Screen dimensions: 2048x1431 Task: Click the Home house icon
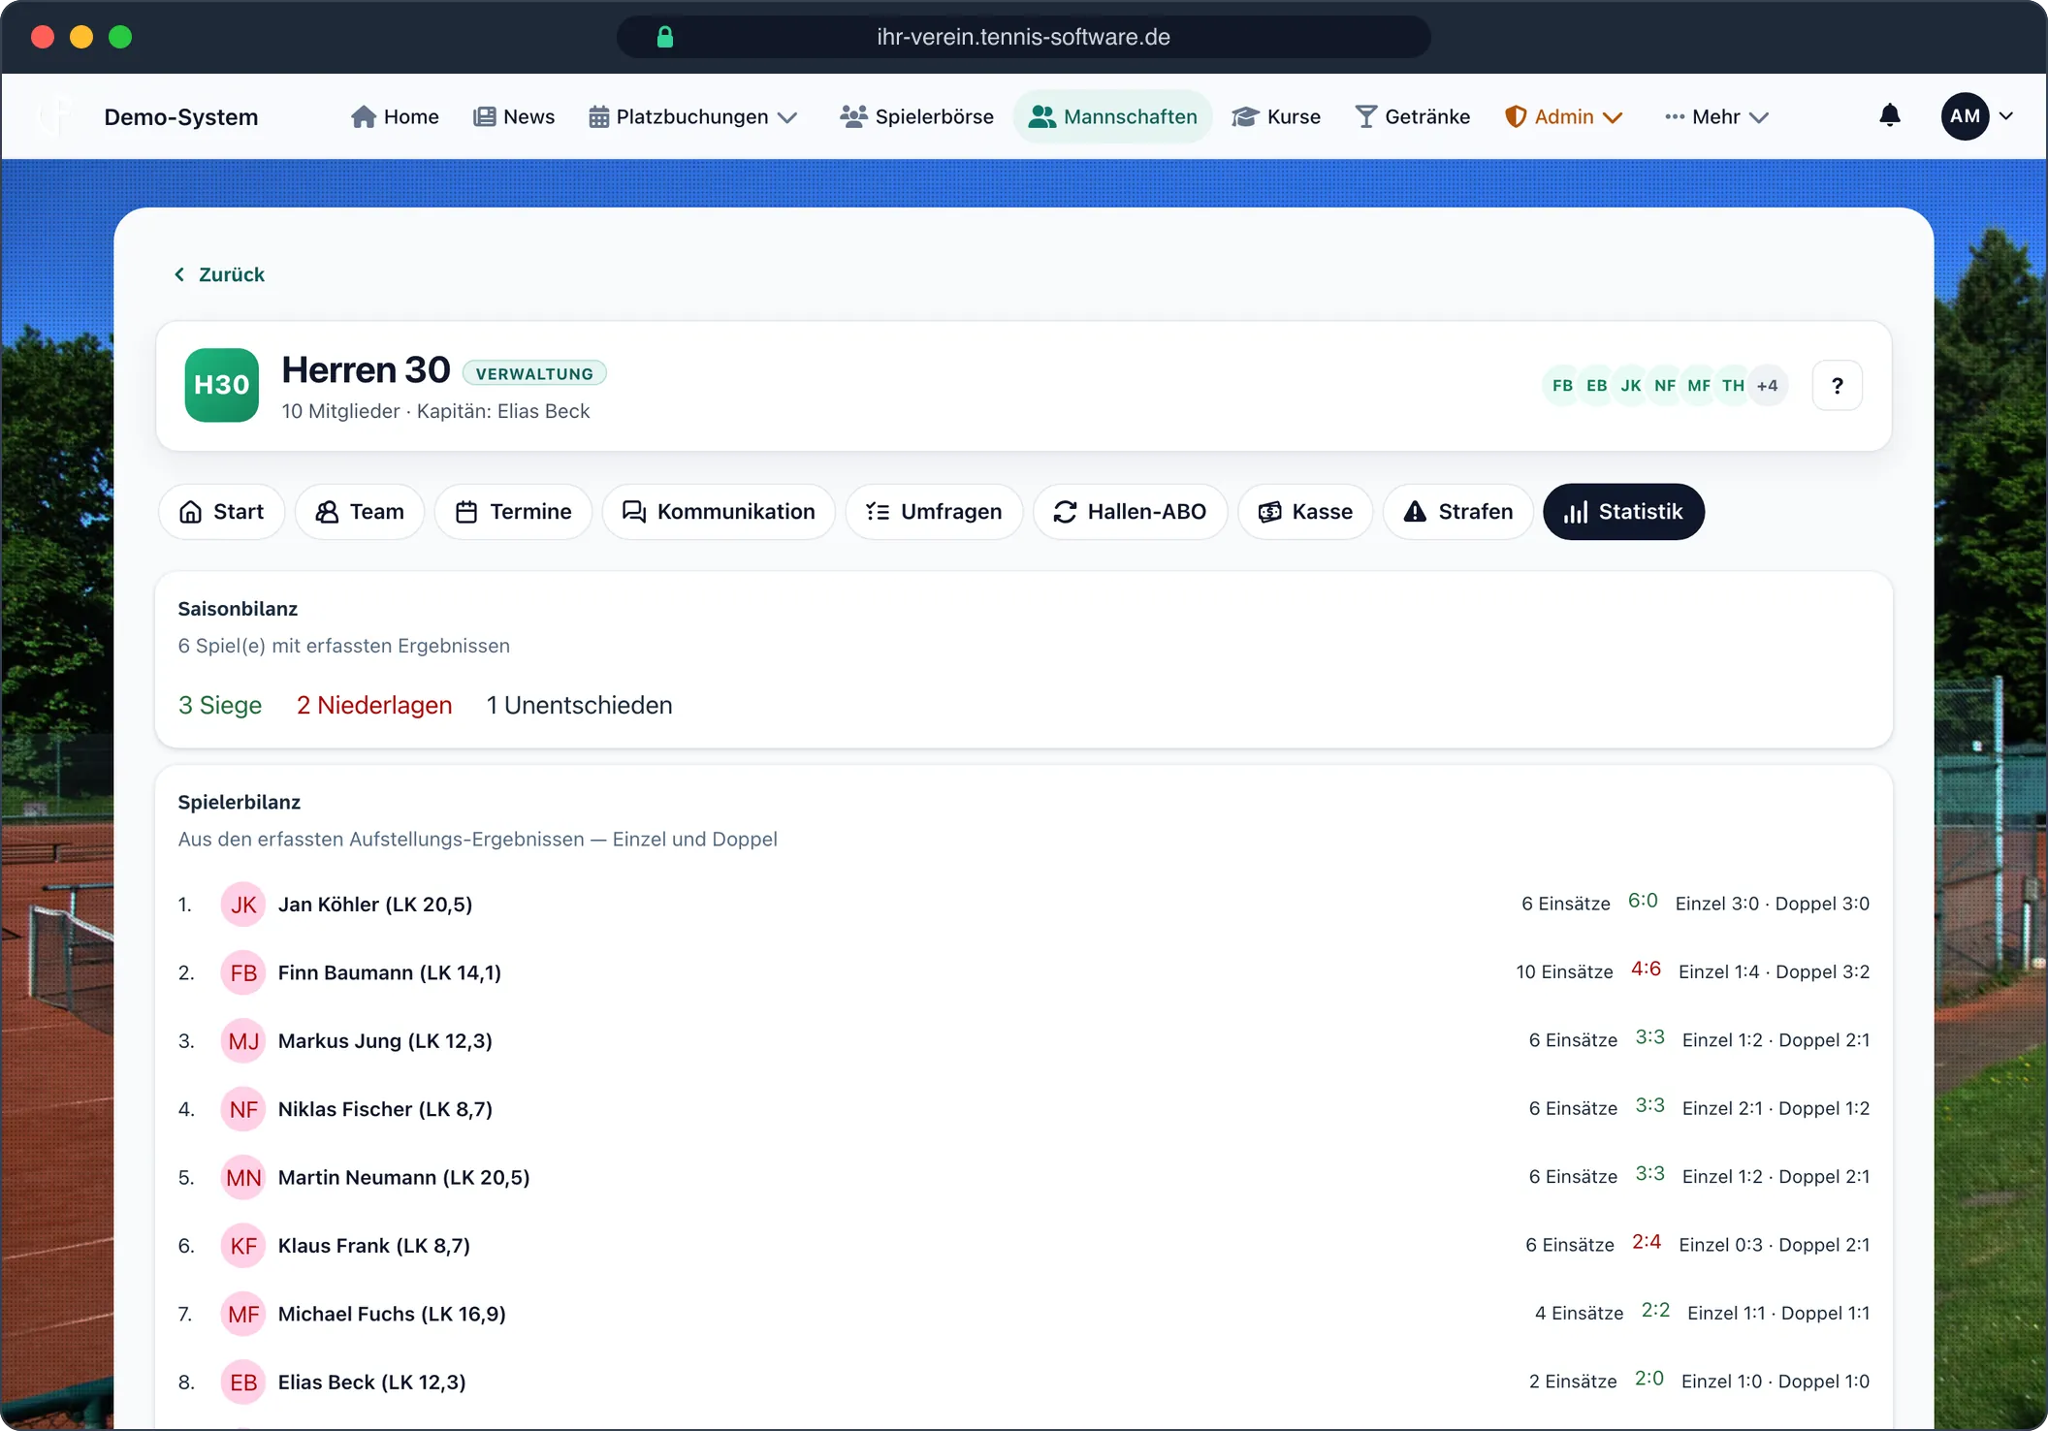364,117
